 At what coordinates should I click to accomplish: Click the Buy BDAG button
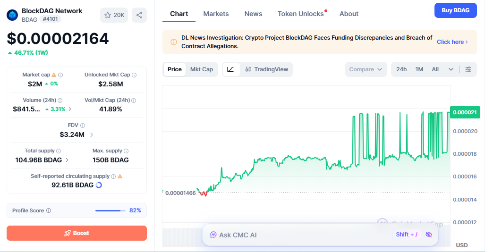[456, 10]
